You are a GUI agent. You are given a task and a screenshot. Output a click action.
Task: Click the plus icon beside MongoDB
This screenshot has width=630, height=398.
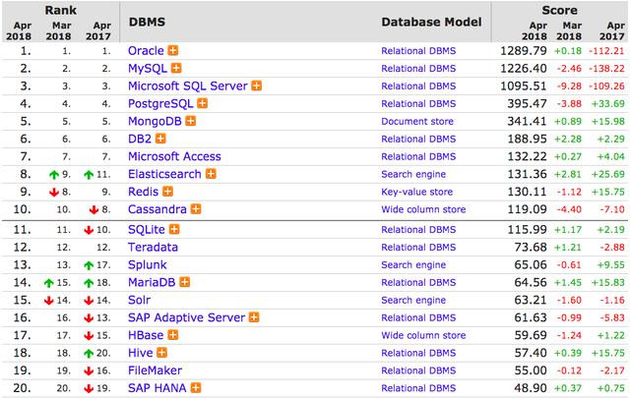tap(191, 121)
